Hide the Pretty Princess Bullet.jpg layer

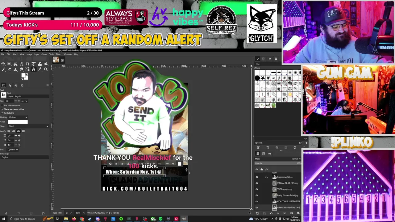(x=257, y=195)
